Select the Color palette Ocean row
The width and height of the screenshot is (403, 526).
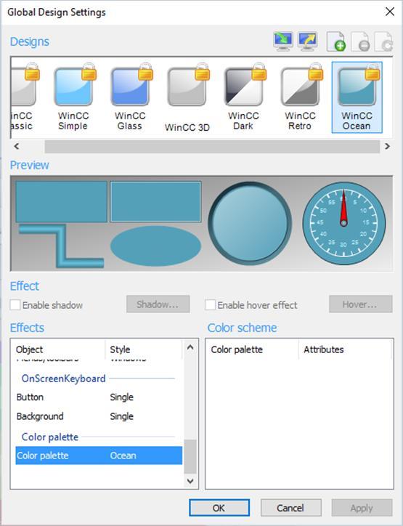[x=99, y=456]
